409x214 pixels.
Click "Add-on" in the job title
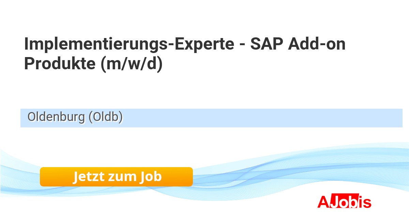(x=317, y=45)
